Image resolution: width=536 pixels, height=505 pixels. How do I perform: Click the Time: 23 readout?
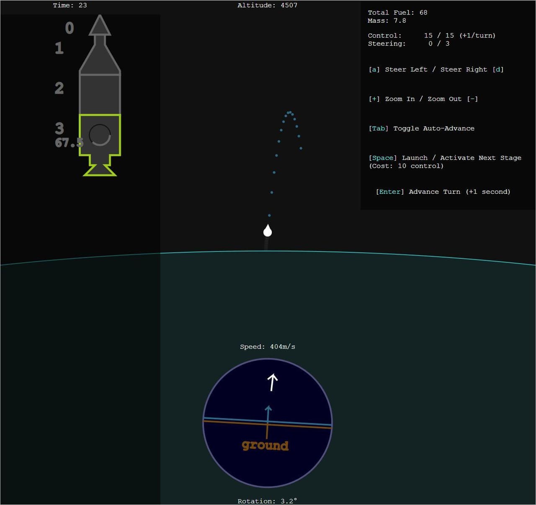point(70,5)
